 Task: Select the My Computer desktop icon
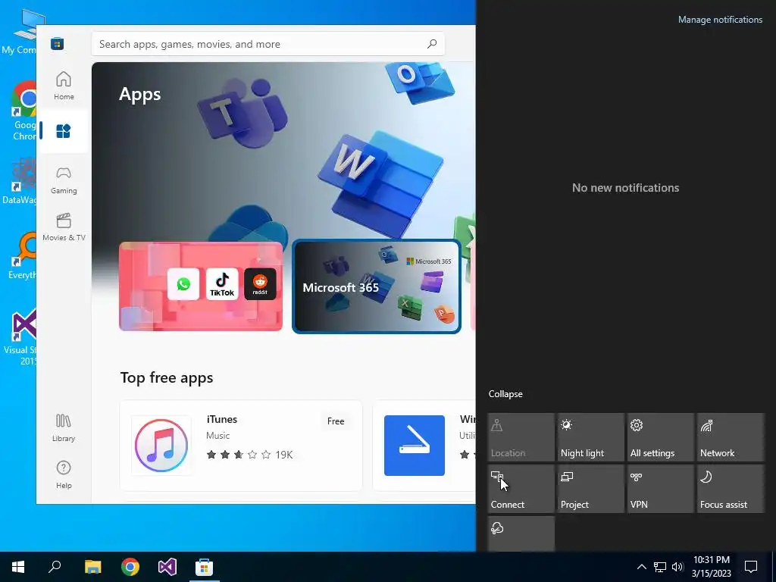[20, 32]
